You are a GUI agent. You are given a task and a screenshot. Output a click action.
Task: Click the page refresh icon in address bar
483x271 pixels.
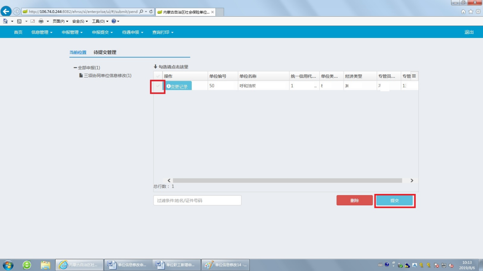tap(151, 12)
